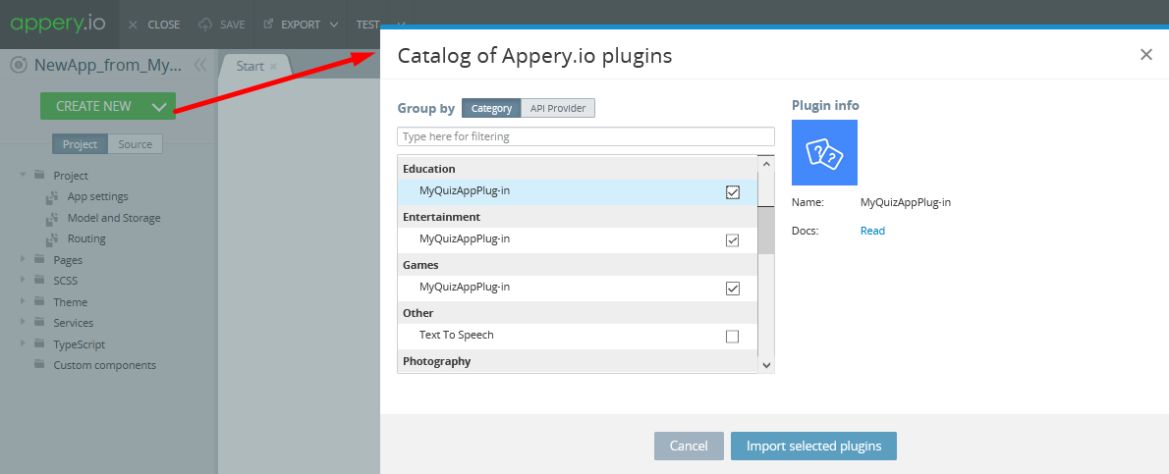Collapse the project sidebar panel
Screen dimensions: 1169x474
click(199, 65)
